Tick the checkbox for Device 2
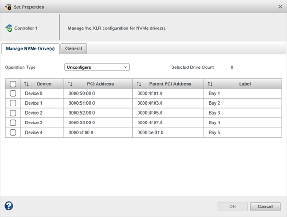The height and width of the screenshot is (217, 287). pyautogui.click(x=13, y=113)
